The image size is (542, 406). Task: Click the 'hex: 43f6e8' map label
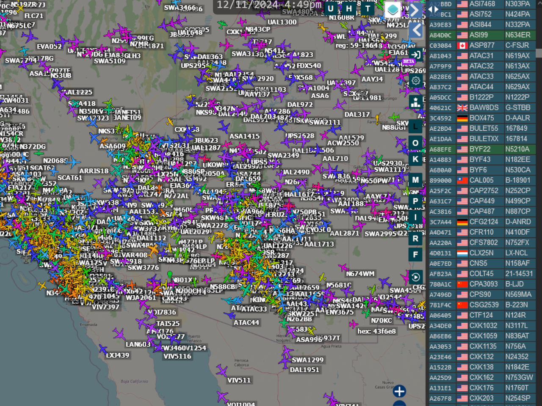[376, 331]
